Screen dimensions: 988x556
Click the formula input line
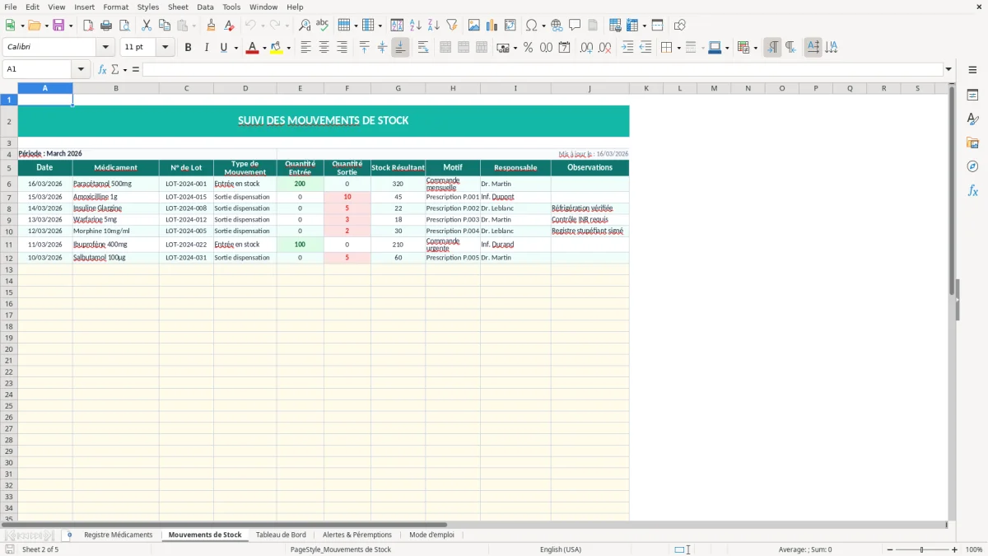click(x=543, y=69)
